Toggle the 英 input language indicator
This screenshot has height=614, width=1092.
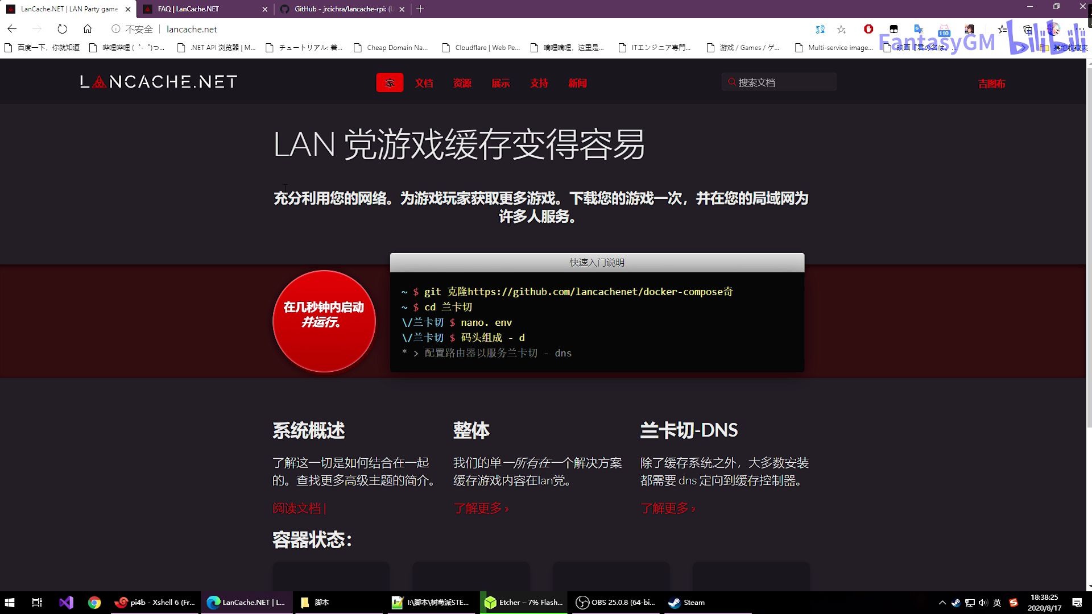click(x=997, y=603)
